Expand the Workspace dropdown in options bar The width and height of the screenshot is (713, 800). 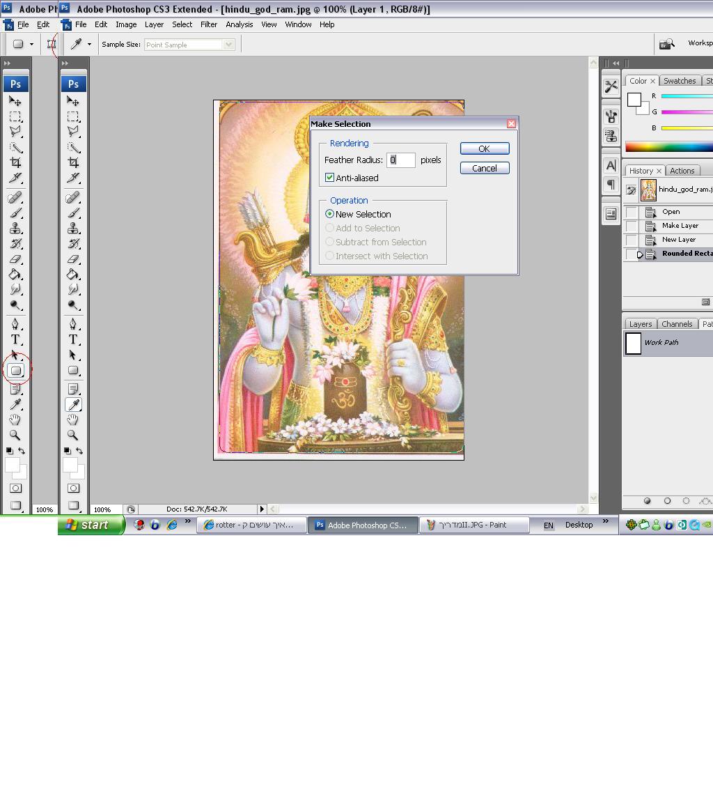click(698, 43)
